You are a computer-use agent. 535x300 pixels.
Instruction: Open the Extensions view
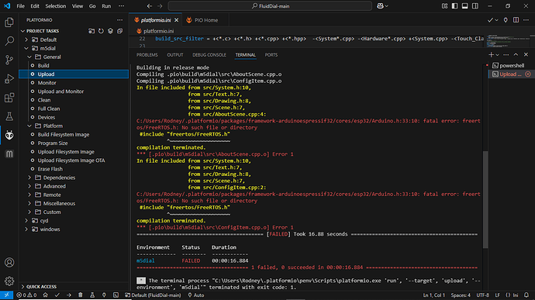coord(9,98)
